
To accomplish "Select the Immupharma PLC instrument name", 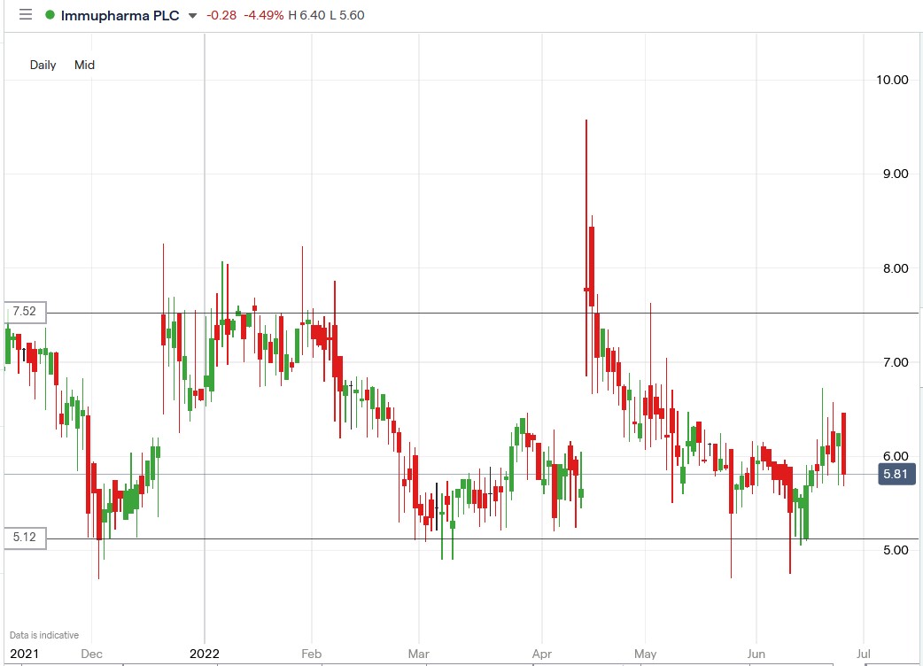I will [120, 14].
